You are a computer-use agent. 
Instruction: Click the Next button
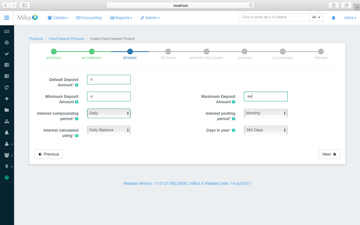click(329, 154)
